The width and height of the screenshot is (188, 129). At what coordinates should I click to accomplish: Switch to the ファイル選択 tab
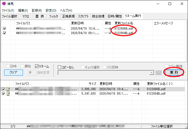[x=9, y=16]
